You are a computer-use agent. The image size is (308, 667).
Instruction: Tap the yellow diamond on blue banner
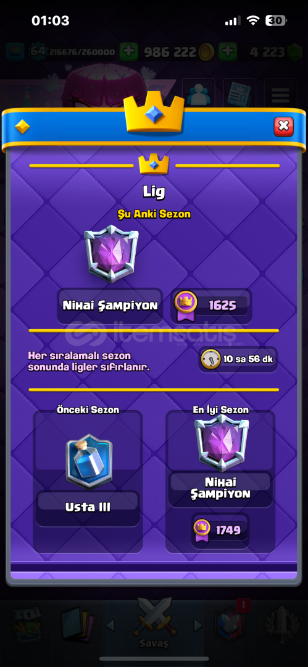click(x=22, y=127)
